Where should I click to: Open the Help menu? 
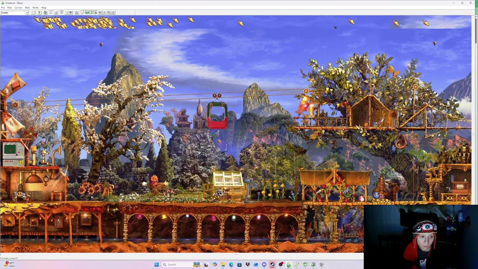pyautogui.click(x=44, y=7)
